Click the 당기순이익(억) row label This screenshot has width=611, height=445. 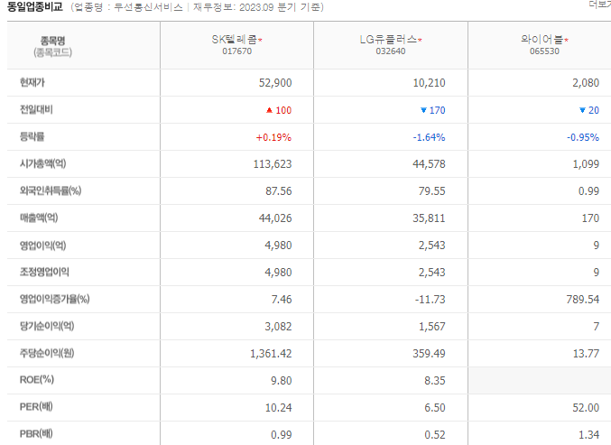pos(47,326)
